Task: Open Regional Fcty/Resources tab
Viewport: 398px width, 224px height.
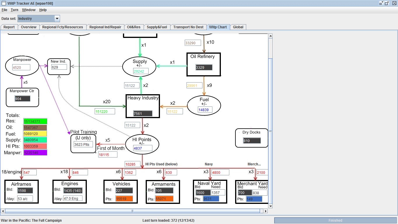Action: pos(63,27)
